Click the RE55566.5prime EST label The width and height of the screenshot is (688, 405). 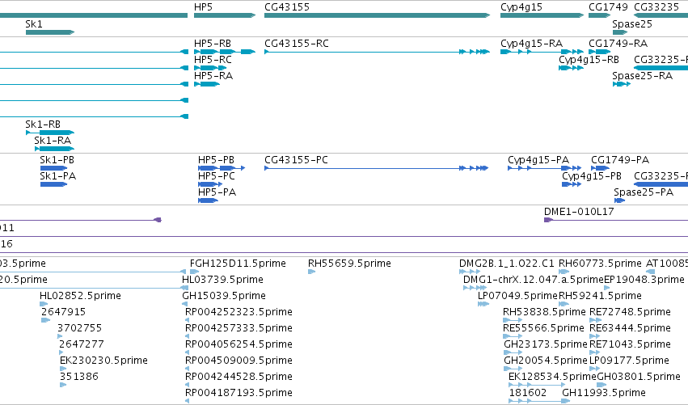click(543, 328)
